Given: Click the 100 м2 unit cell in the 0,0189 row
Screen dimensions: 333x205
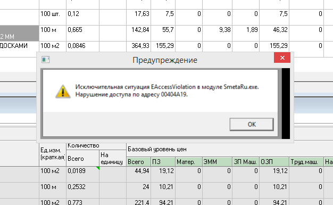Looking at the screenshot, I should click(x=53, y=174).
